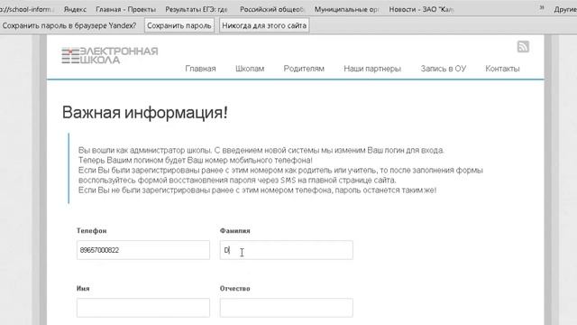The width and height of the screenshot is (577, 325).
Task: Open the Родителям menu item
Action: coord(304,69)
